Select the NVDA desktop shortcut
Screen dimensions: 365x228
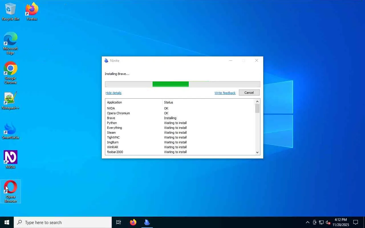(11, 160)
